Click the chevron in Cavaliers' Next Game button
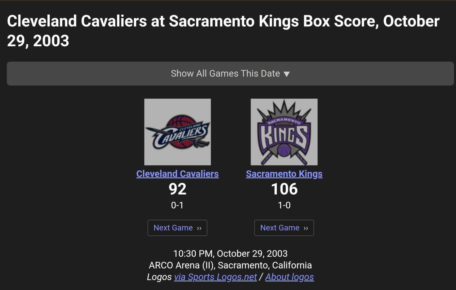The width and height of the screenshot is (456, 290). pos(199,228)
